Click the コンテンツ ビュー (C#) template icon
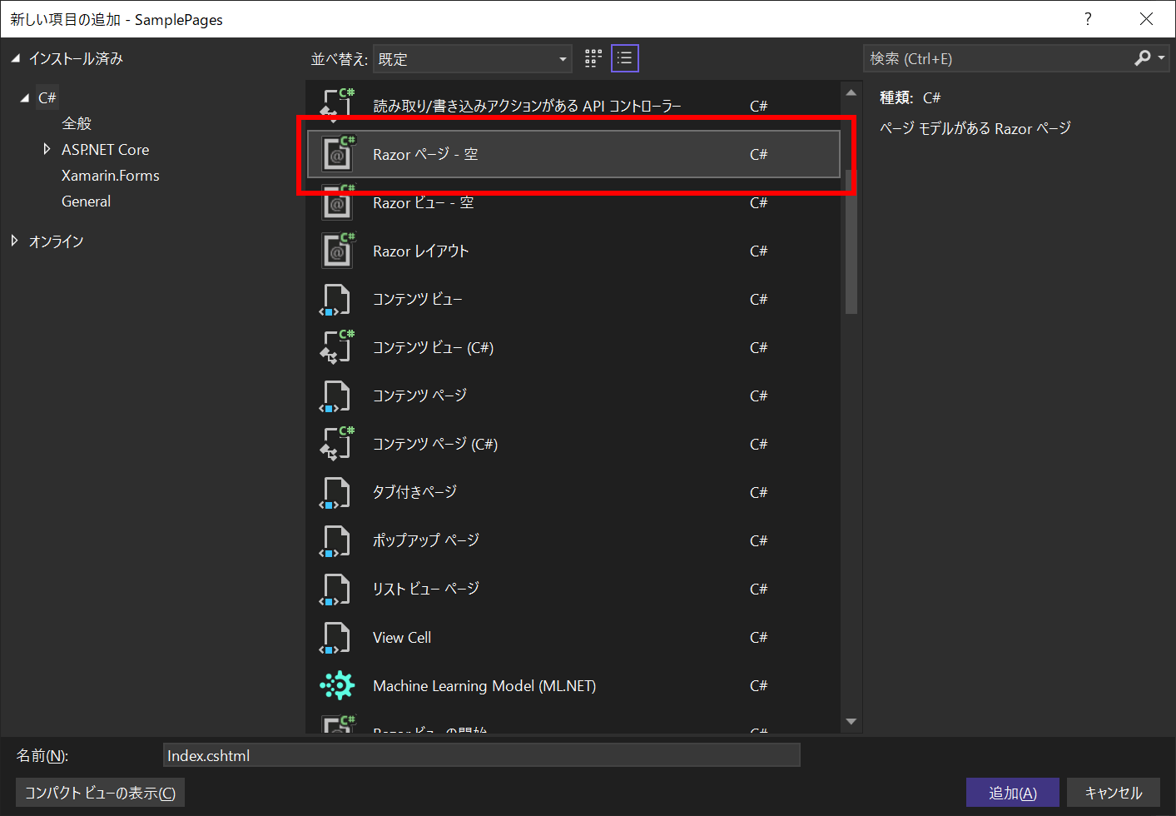The height and width of the screenshot is (816, 1176). pyautogui.click(x=337, y=347)
